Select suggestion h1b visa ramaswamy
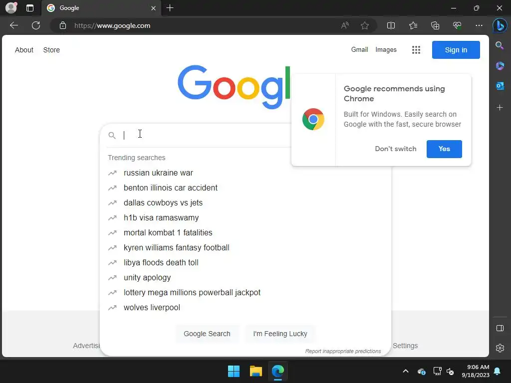511x383 pixels. click(x=246, y=218)
